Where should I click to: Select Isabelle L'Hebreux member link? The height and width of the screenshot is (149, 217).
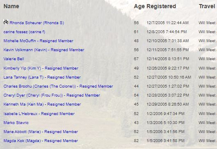pyautogui.click(x=39, y=114)
